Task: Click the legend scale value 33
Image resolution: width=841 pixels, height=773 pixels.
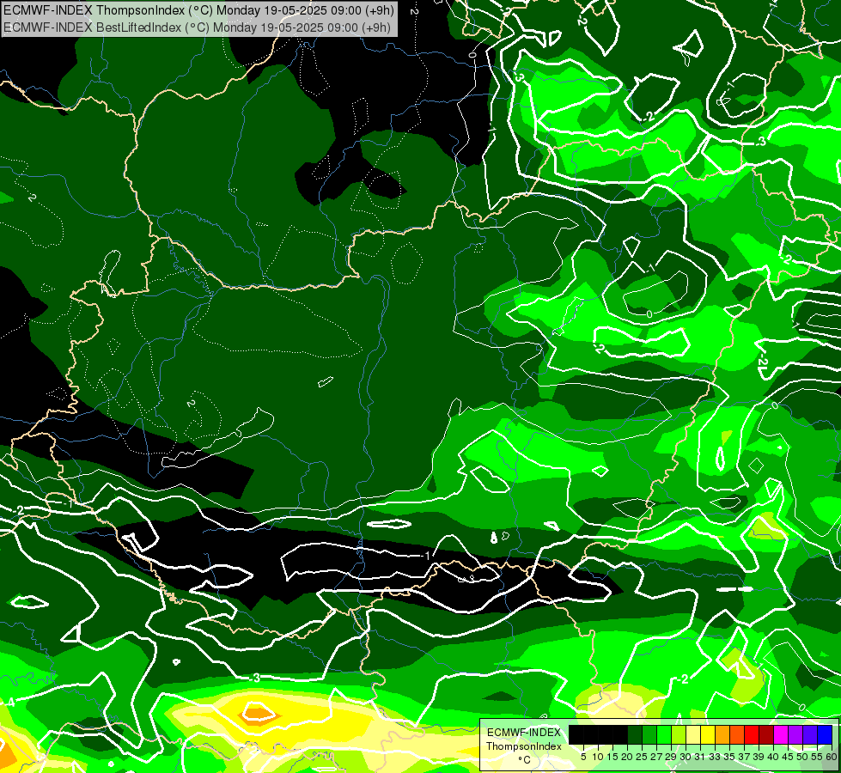Action: [x=715, y=757]
